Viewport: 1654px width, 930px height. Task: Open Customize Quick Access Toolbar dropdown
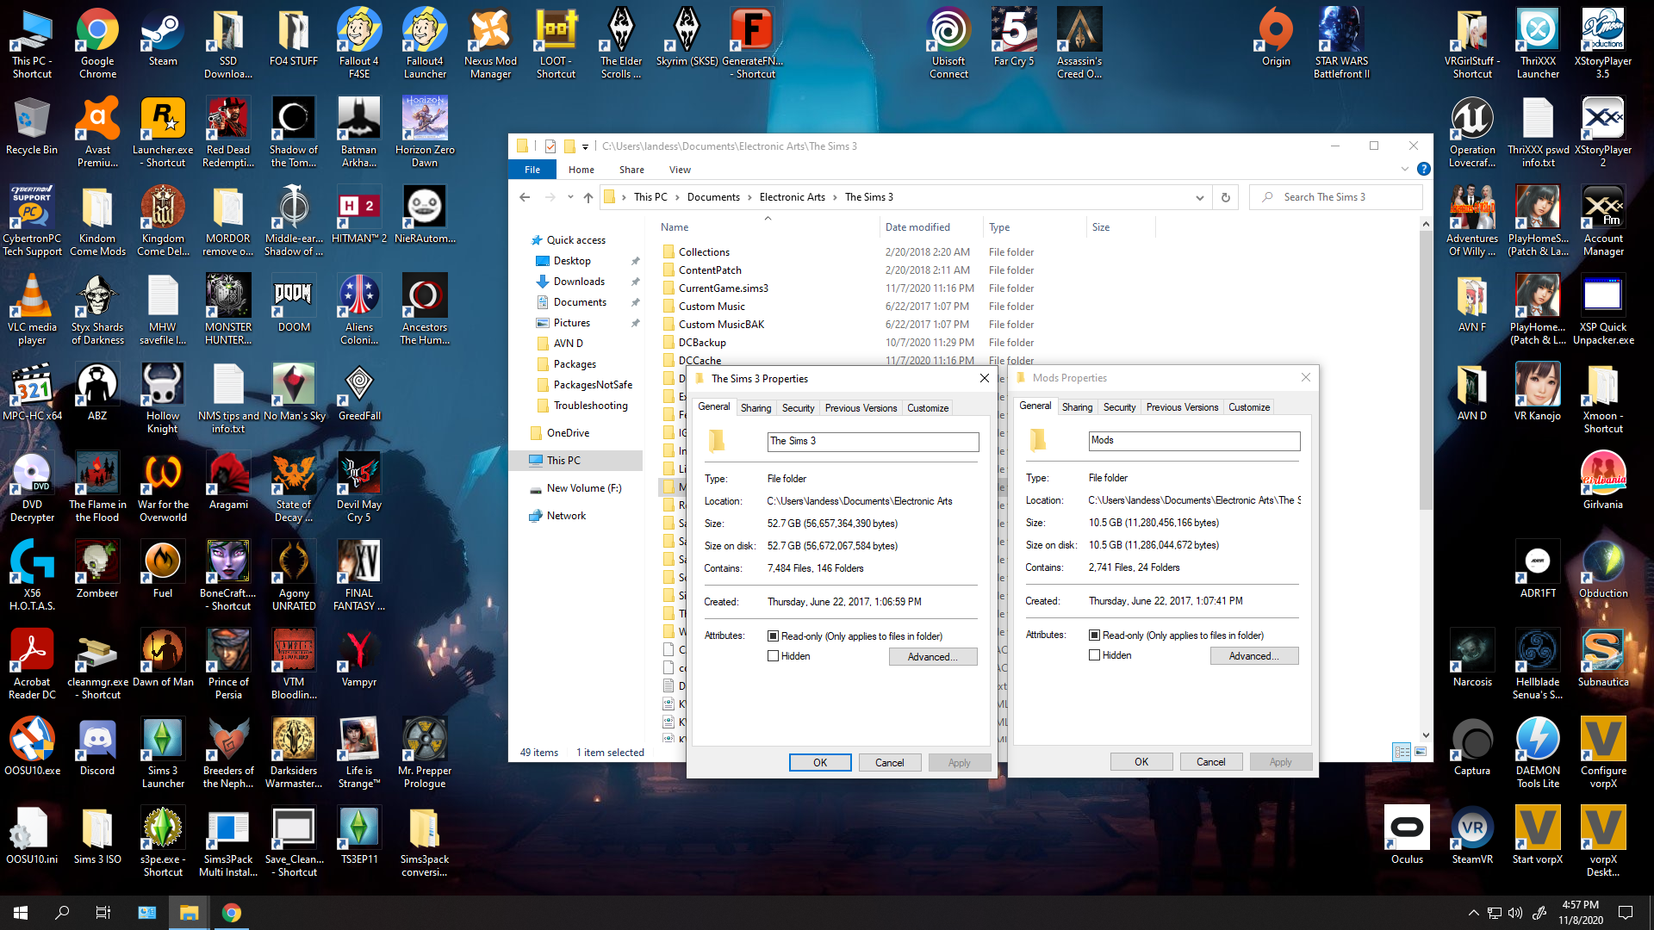pos(585,146)
